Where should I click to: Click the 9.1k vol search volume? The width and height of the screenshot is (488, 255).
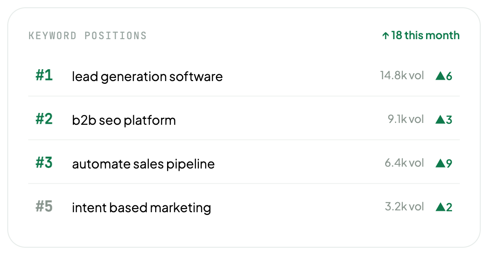(x=406, y=119)
